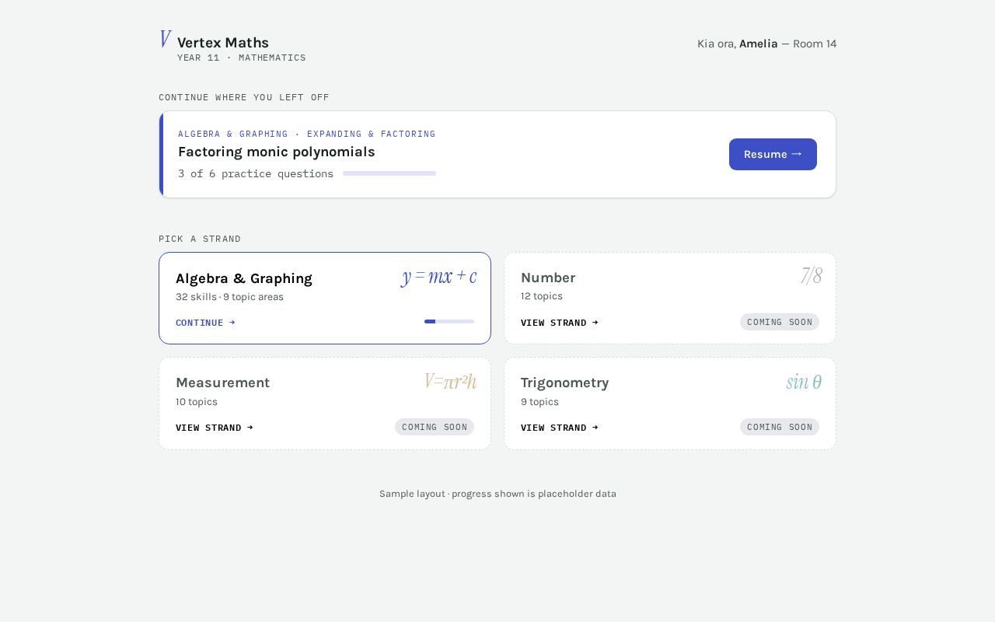Select the Measurement strand heading
The height and width of the screenshot is (622, 995).
click(223, 383)
